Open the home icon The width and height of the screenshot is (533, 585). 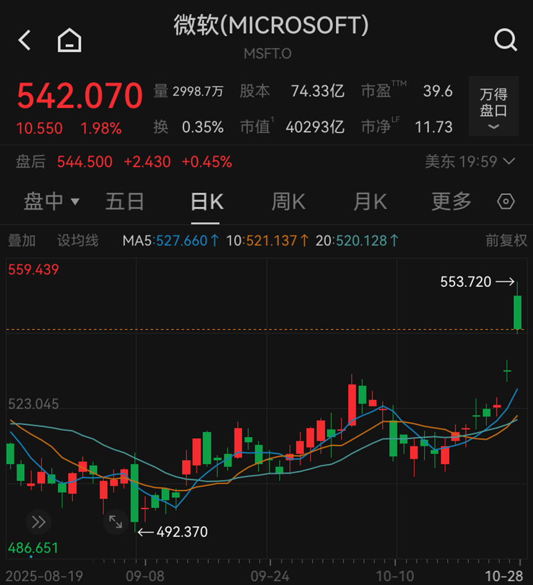click(x=70, y=41)
